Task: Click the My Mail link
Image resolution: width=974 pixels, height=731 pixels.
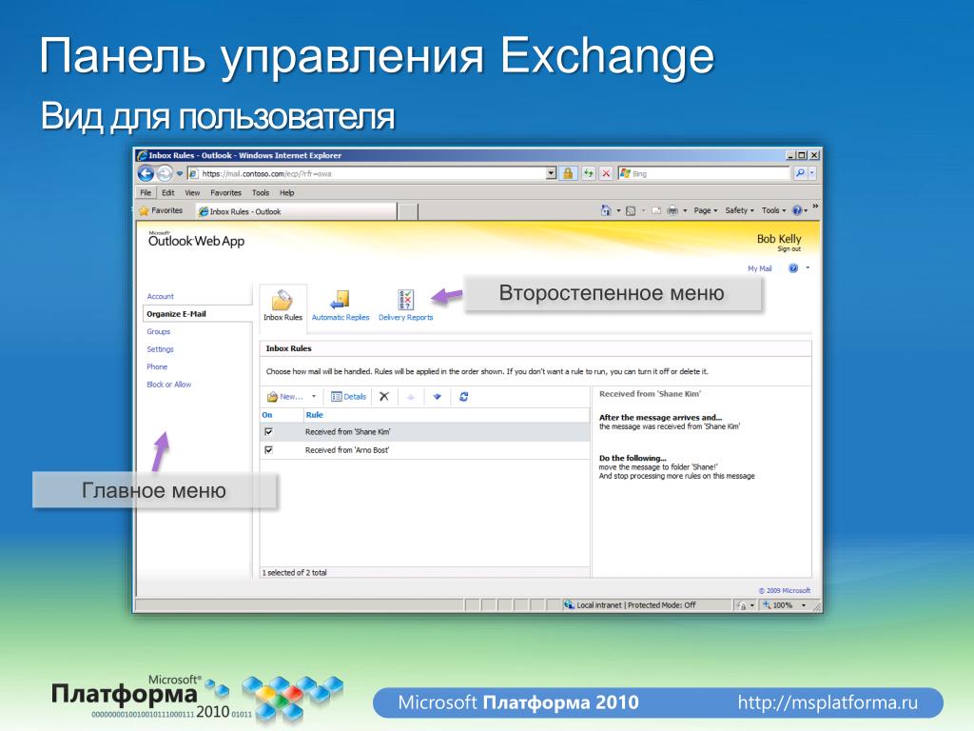Action: pyautogui.click(x=759, y=268)
